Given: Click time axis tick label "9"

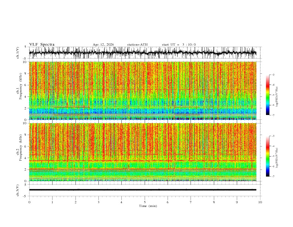Looking at the screenshot, I should click(237, 202).
